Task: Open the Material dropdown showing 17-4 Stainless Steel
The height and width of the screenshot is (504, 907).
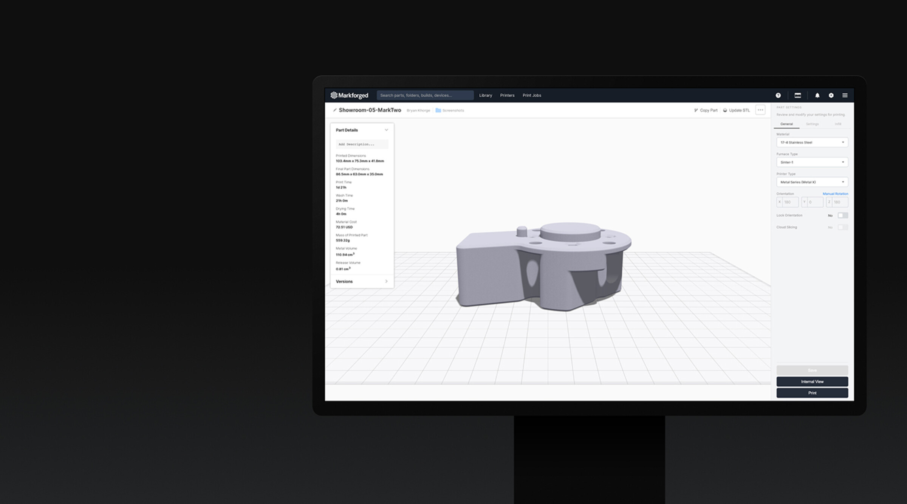Action: click(x=812, y=142)
